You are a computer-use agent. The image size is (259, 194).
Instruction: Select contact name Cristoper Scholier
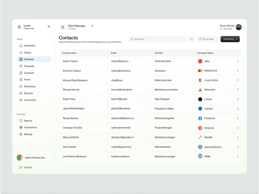72,128
